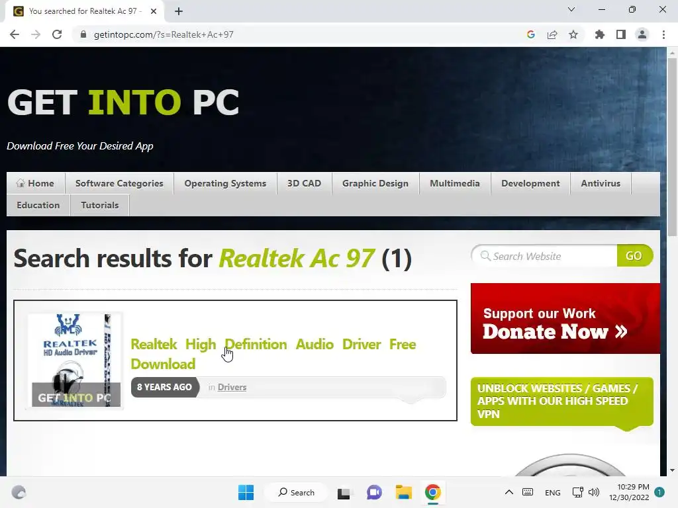Switch the ENG input language

click(x=553, y=492)
